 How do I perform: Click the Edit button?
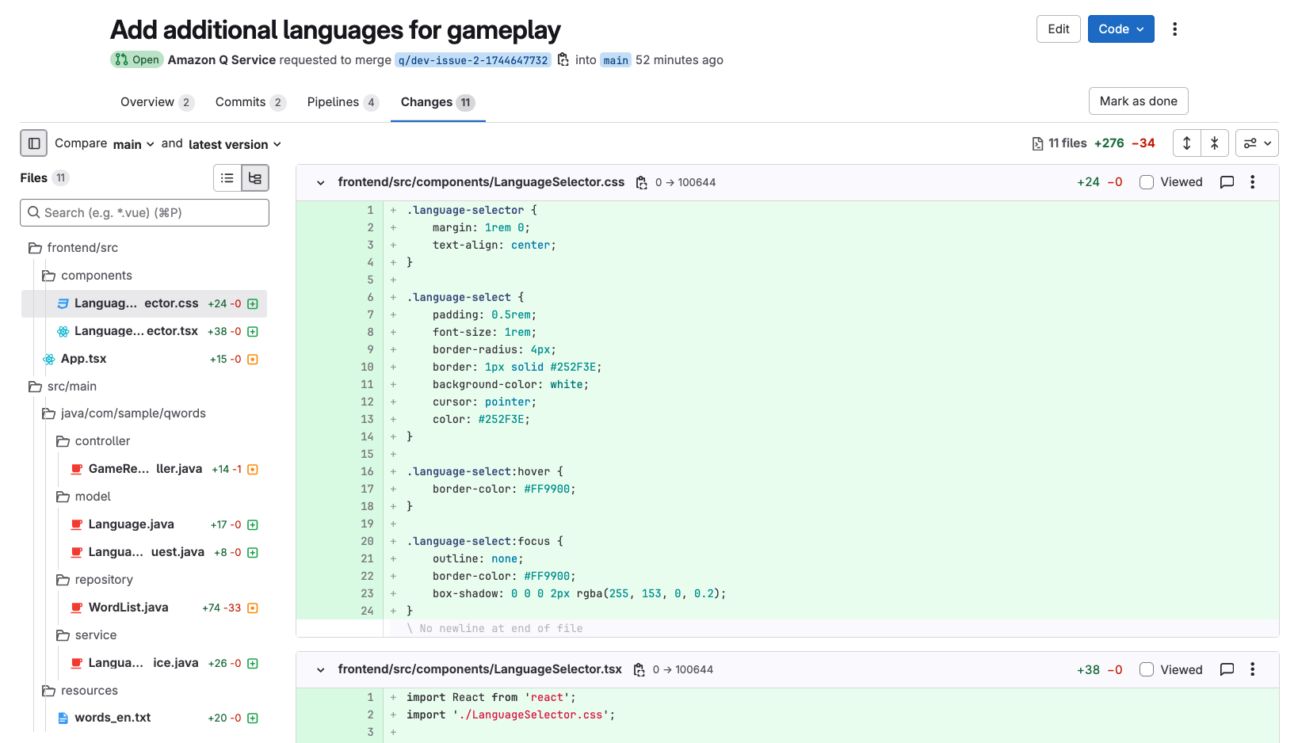1058,29
